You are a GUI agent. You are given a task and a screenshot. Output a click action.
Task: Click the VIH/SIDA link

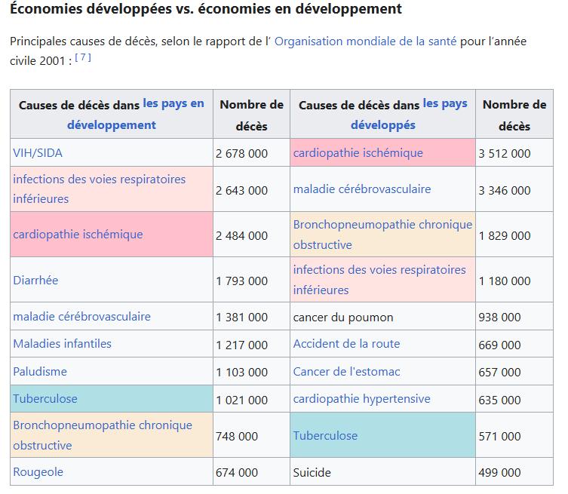coord(38,152)
